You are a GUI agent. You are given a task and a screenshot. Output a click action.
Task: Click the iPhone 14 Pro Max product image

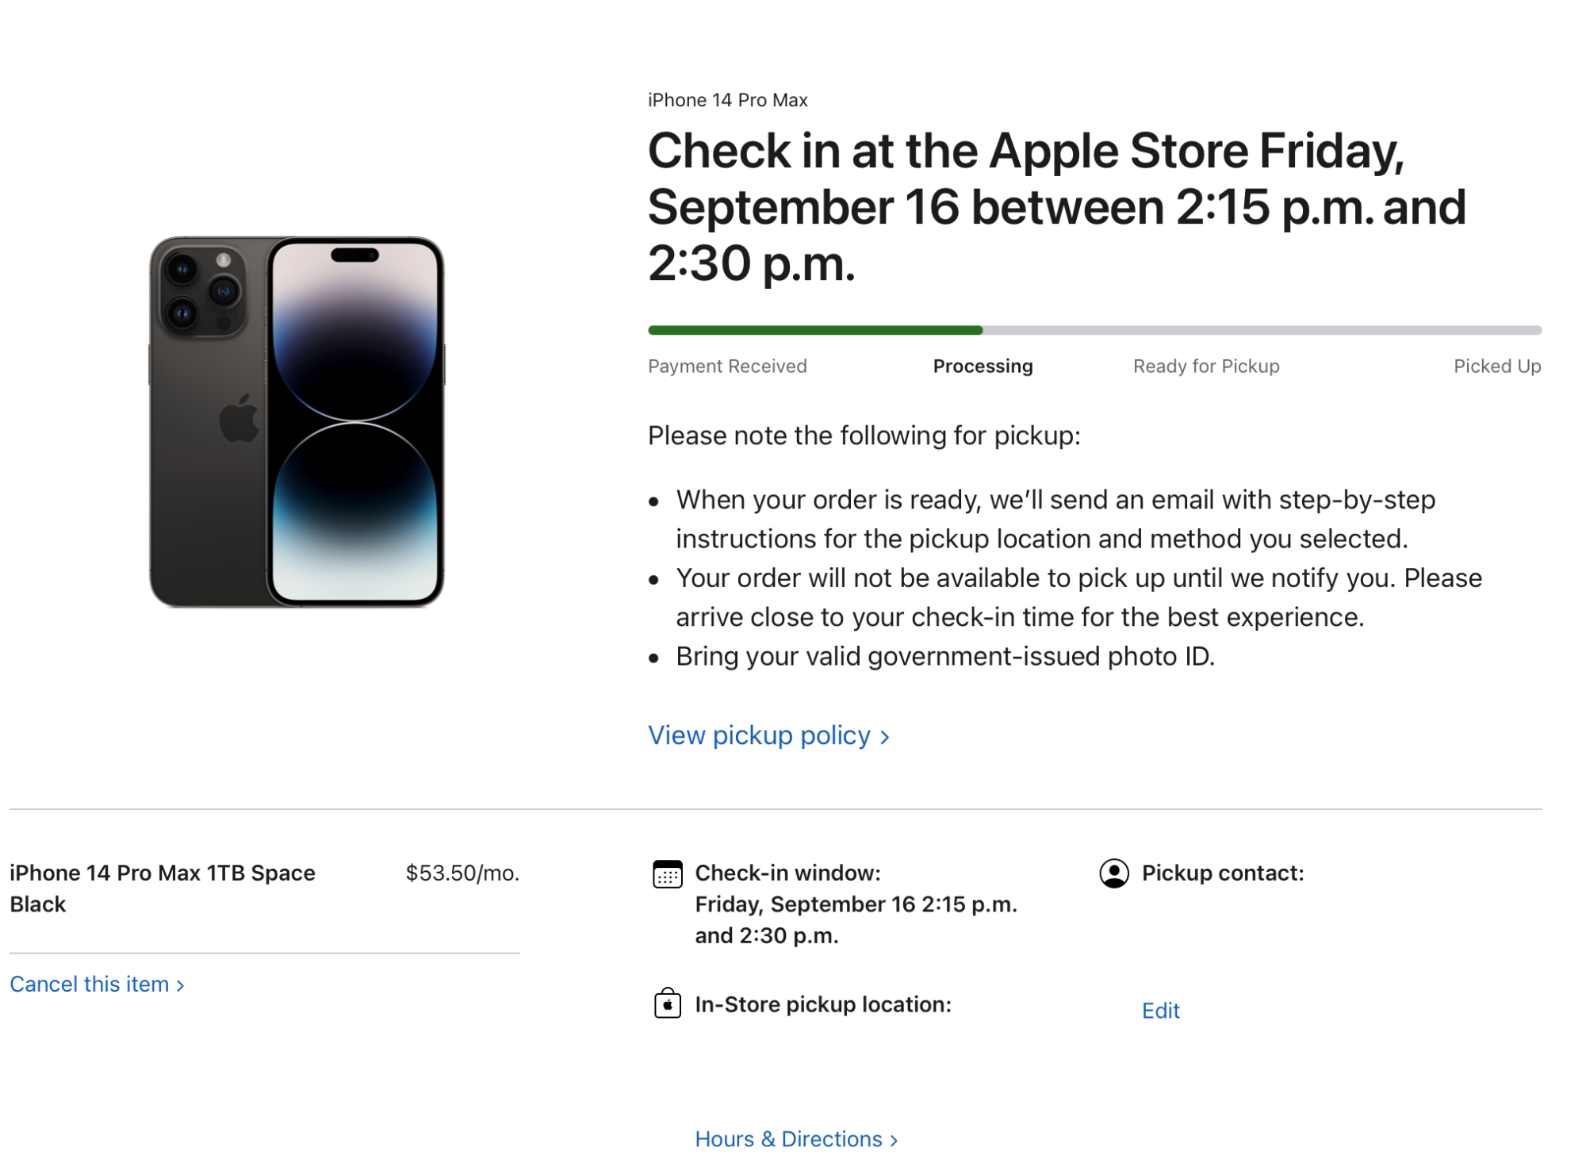297,422
